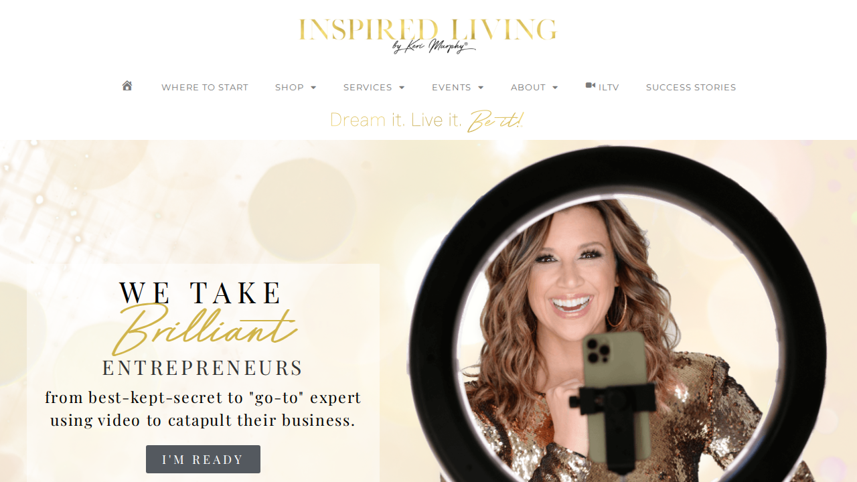This screenshot has height=482, width=857.
Task: Select the Events menu item
Action: pos(451,88)
